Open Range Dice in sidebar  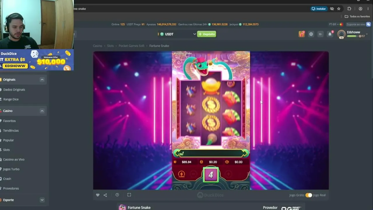(11, 99)
